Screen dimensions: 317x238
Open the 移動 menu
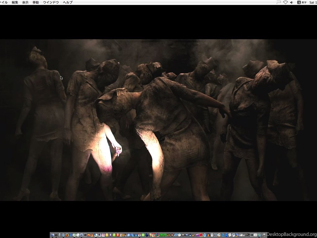[x=36, y=2]
